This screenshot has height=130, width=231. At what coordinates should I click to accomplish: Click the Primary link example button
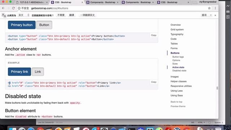(x=19, y=71)
